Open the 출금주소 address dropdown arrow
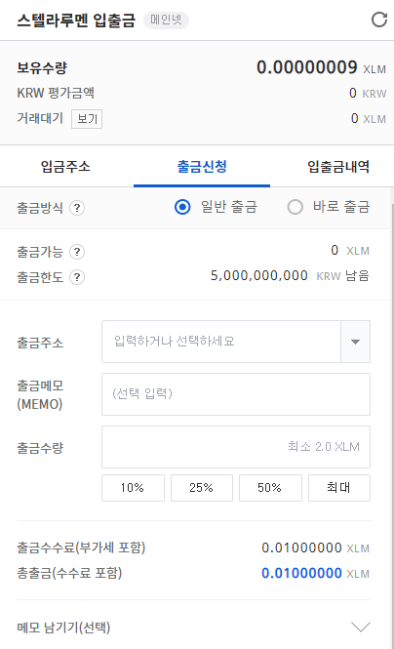Viewport: 394px width, 649px height. (x=355, y=342)
